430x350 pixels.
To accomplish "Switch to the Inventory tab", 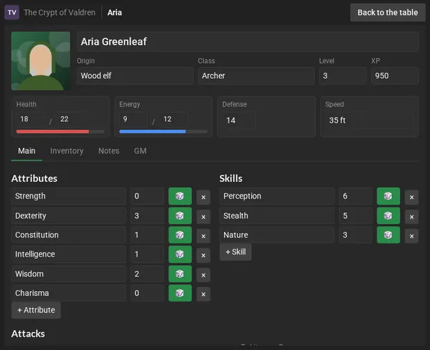I will pos(67,151).
